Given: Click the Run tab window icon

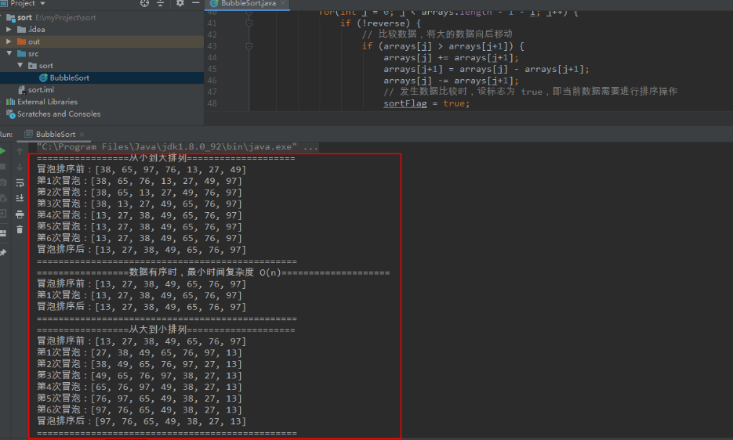Looking at the screenshot, I should tap(28, 134).
